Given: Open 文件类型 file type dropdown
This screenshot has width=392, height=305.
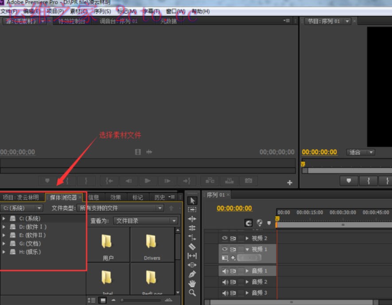Looking at the screenshot, I should coord(120,208).
